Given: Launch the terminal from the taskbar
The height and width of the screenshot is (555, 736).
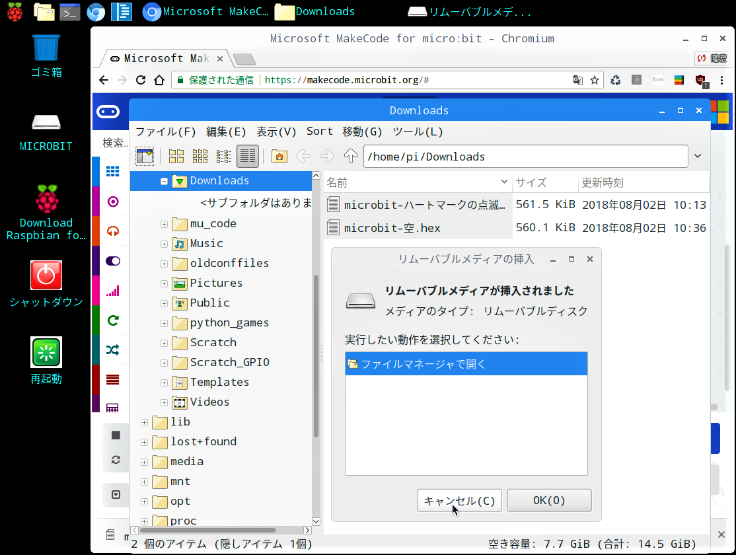Looking at the screenshot, I should point(70,12).
